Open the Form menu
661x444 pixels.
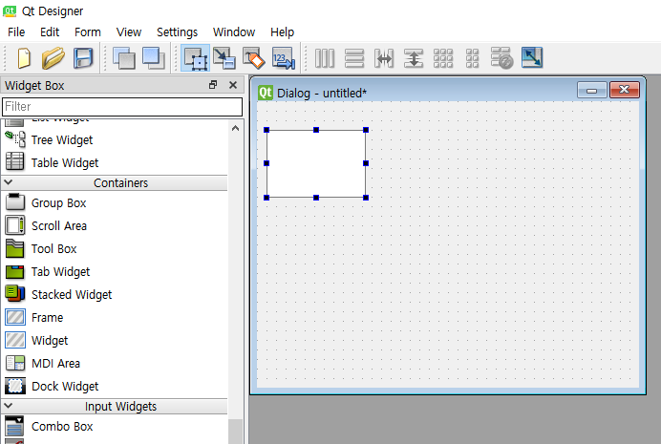tap(88, 32)
